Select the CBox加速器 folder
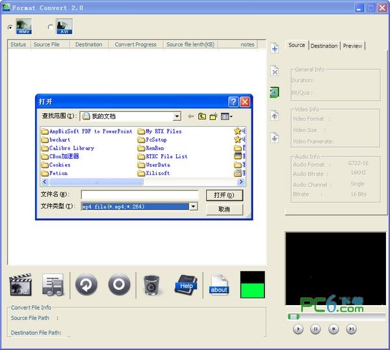390x350 pixels. click(x=60, y=156)
